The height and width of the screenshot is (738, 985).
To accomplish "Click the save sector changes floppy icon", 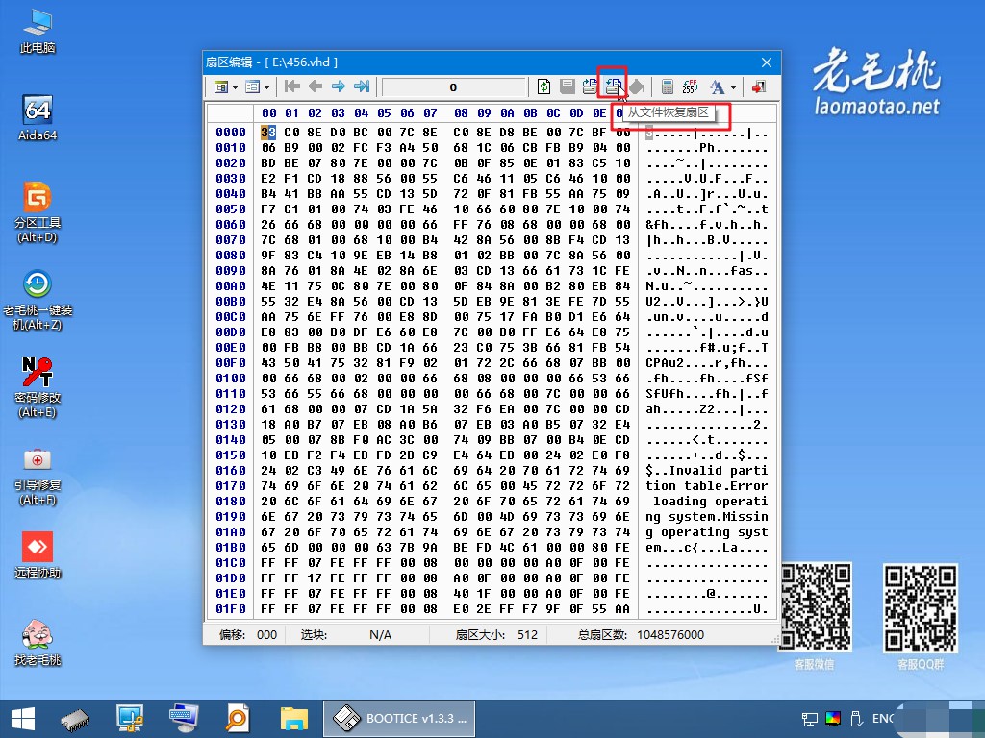I will pos(568,86).
